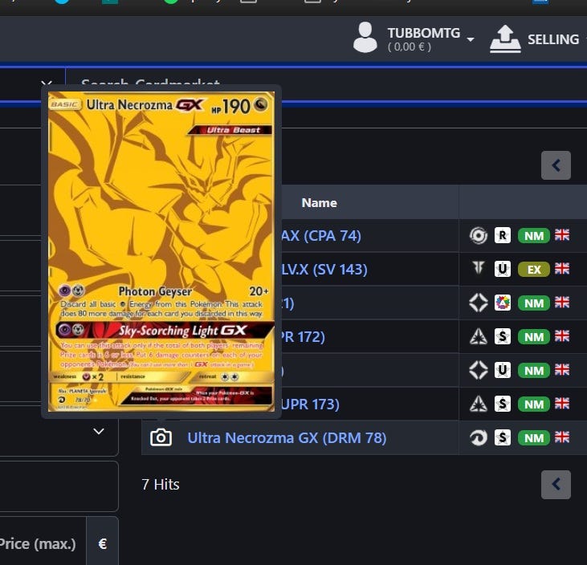587x565 pixels.
Task: Click the English flag in the Ultra Necrozma row
Action: click(x=562, y=437)
